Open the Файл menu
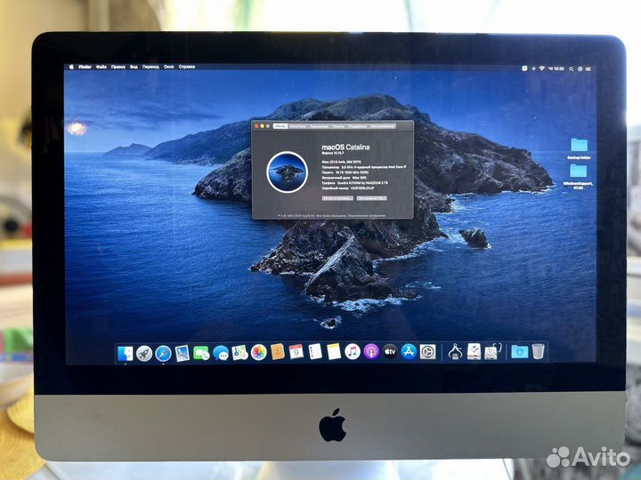 click(x=101, y=67)
